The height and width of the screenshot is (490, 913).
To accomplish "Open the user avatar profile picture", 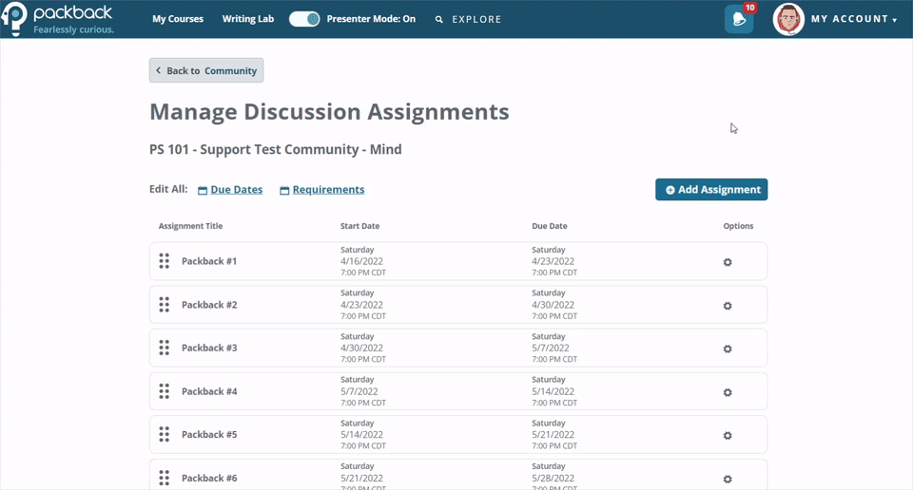I will (788, 19).
